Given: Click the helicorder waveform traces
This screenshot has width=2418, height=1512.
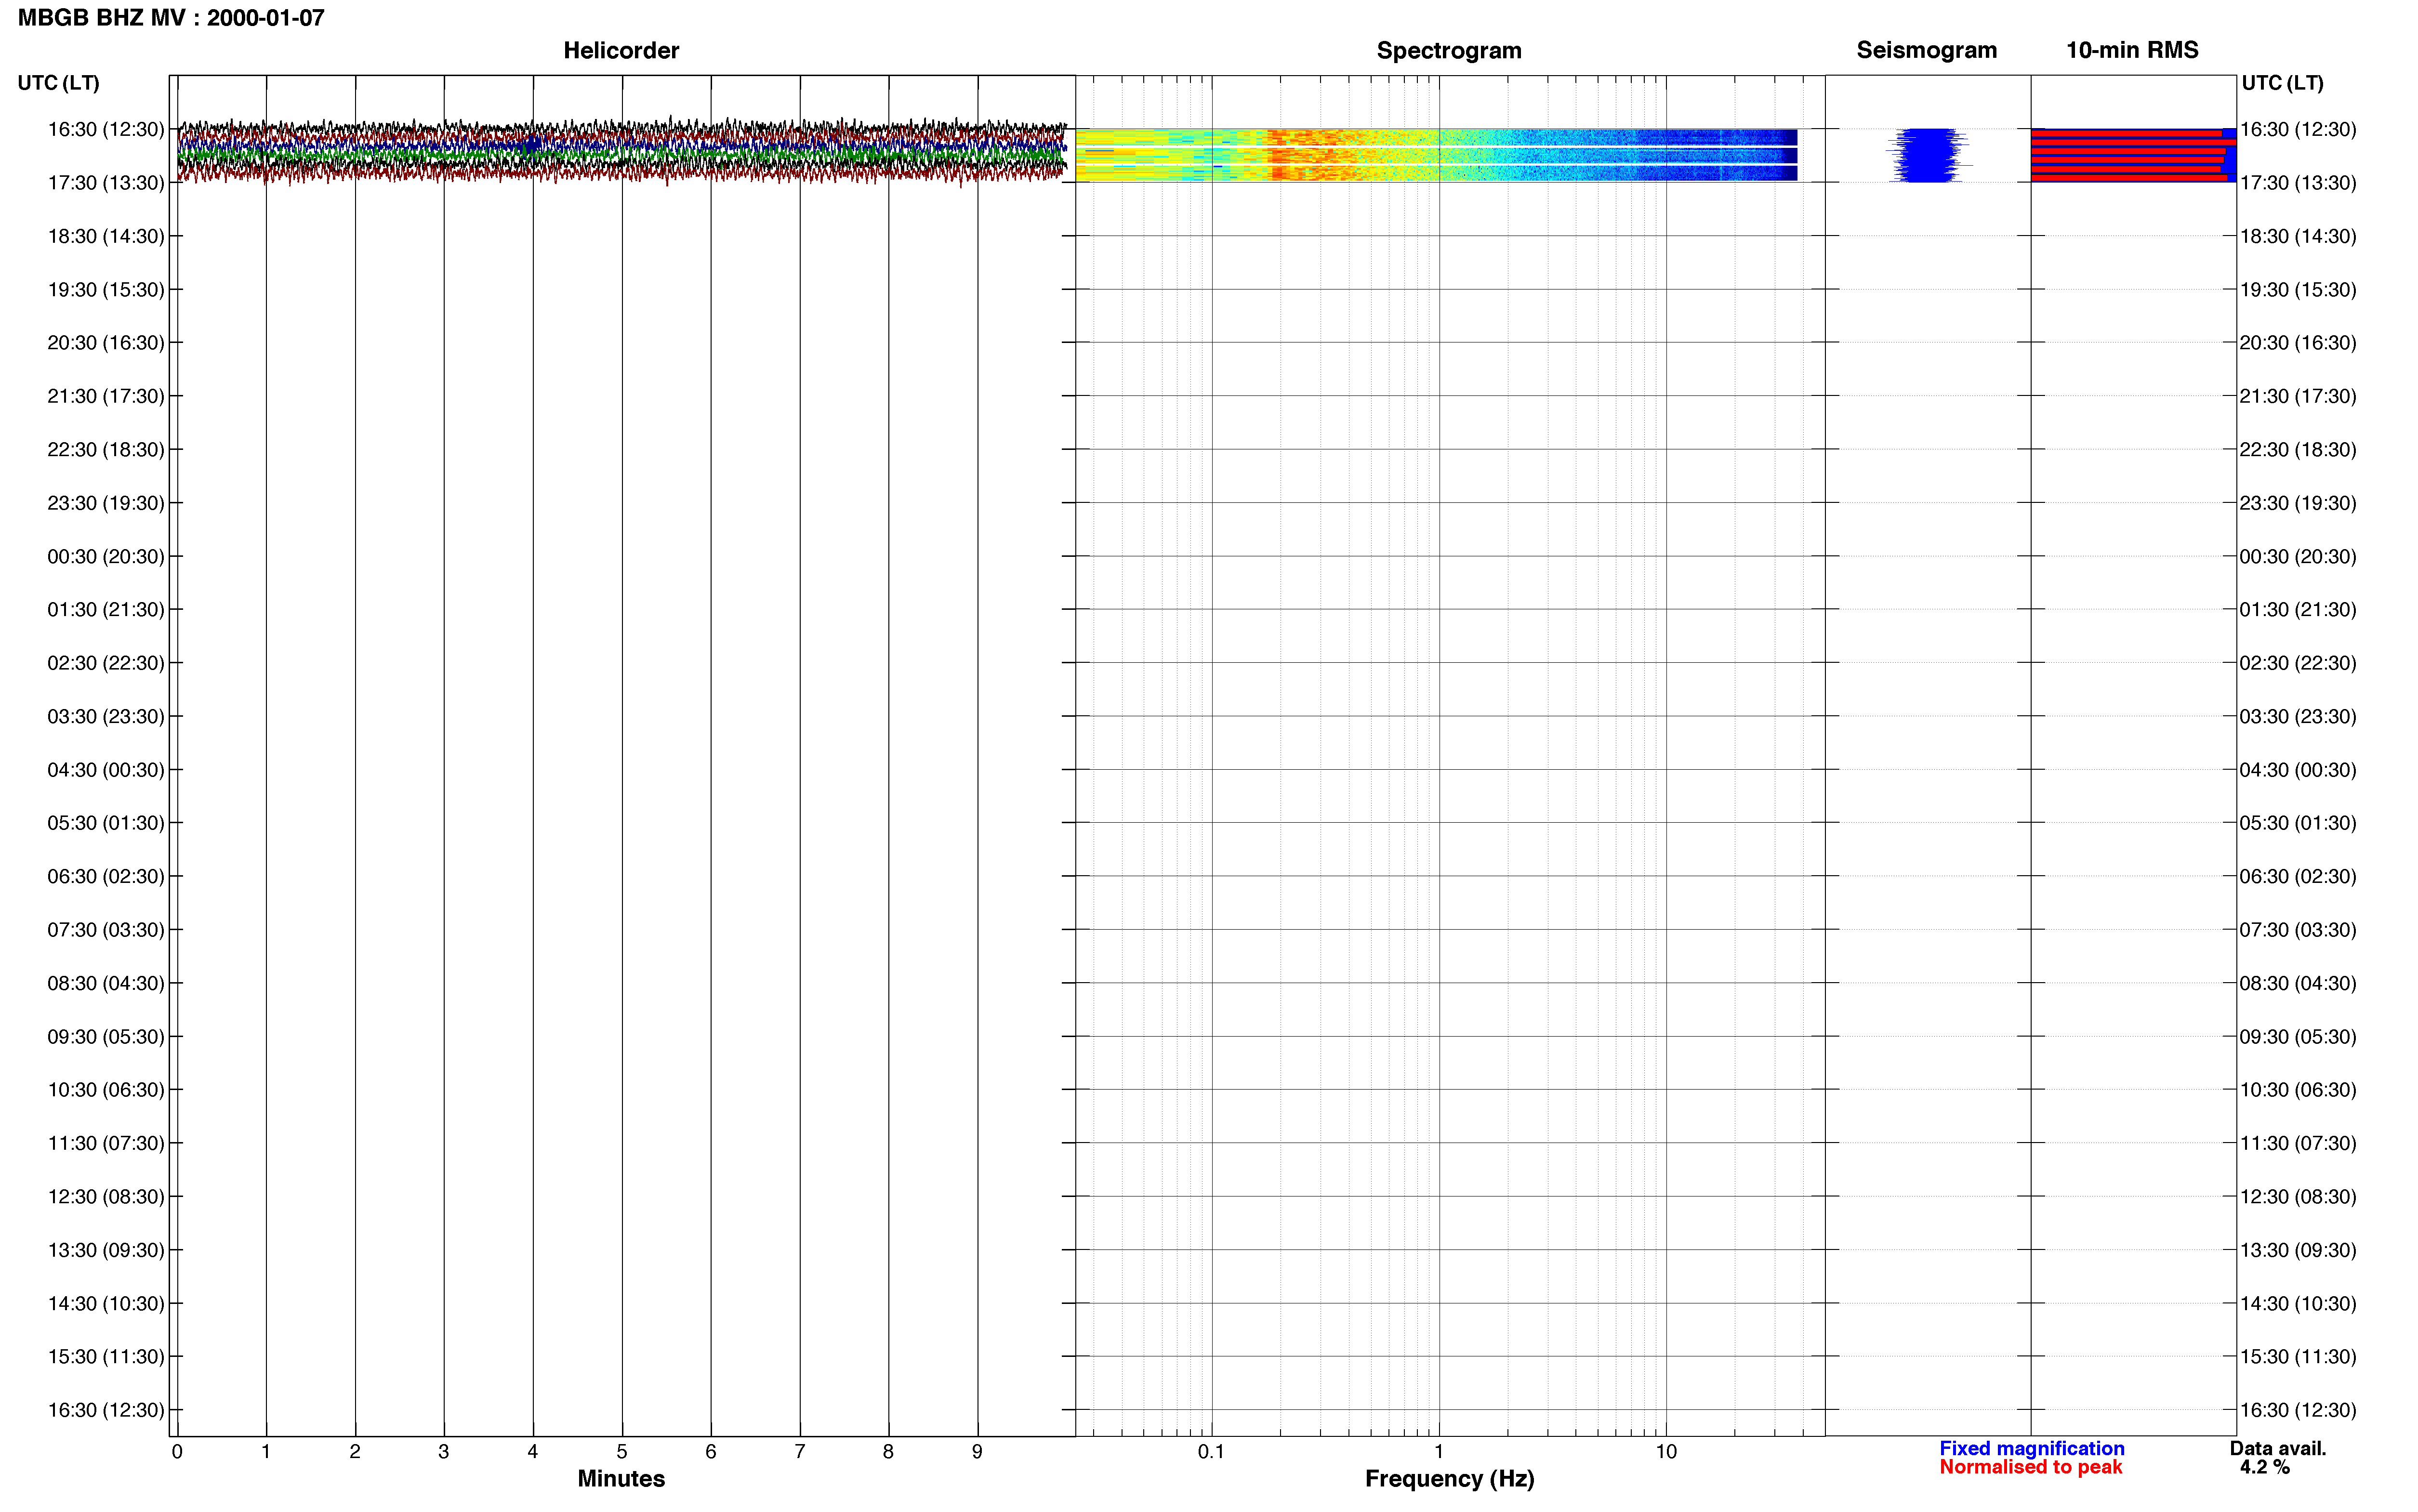Looking at the screenshot, I should [x=622, y=152].
